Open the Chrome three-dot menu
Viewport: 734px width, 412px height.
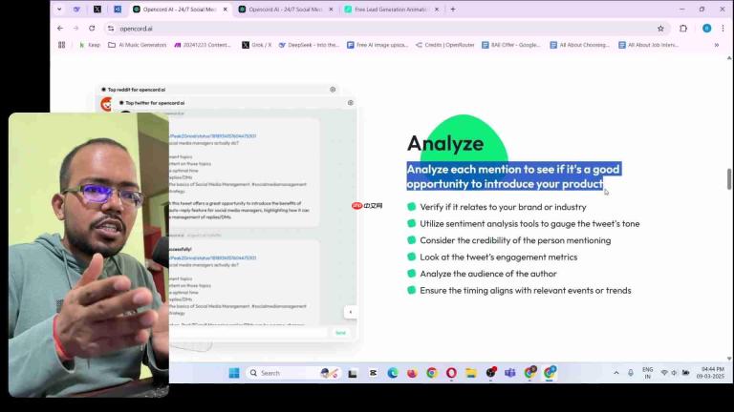click(x=723, y=29)
